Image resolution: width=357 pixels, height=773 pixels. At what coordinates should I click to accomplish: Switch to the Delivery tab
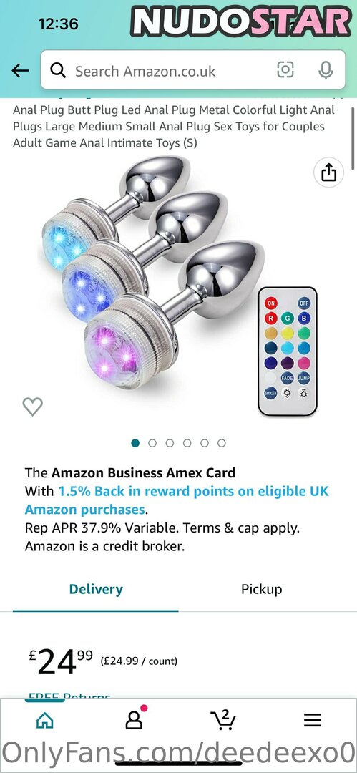coord(96,590)
